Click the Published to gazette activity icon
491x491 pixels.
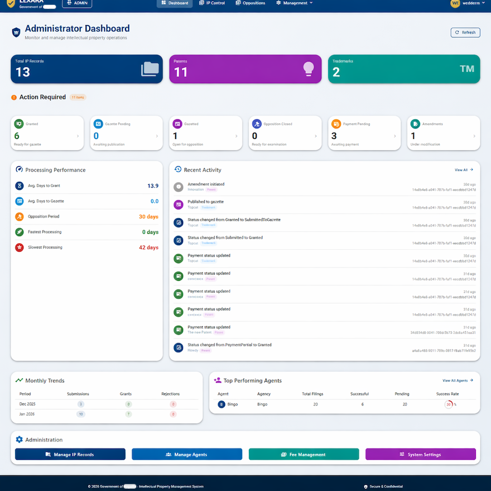tap(179, 205)
